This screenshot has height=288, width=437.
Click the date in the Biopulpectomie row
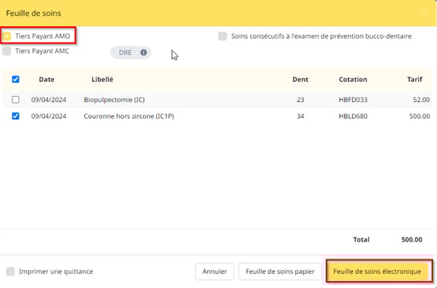[49, 100]
